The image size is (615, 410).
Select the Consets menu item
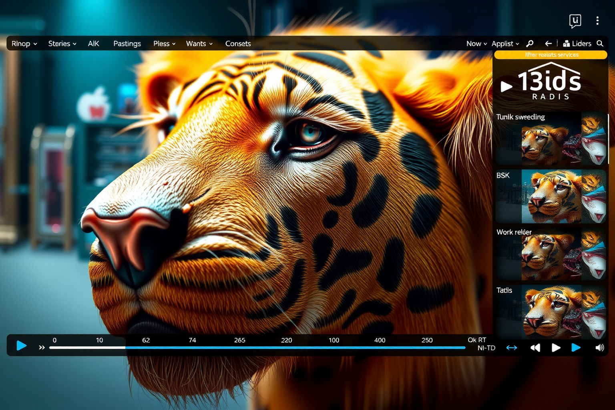point(238,44)
